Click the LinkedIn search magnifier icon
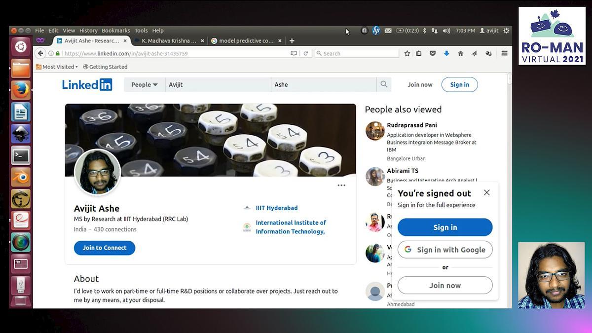The width and height of the screenshot is (592, 333). click(384, 84)
